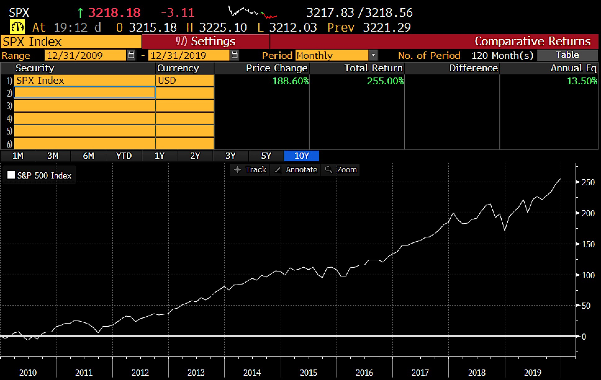Click the empty security field in row 2

tap(84, 93)
